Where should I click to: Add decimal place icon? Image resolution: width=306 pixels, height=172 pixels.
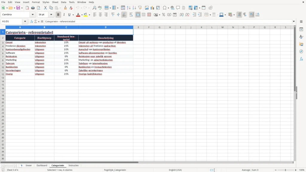coord(181,15)
